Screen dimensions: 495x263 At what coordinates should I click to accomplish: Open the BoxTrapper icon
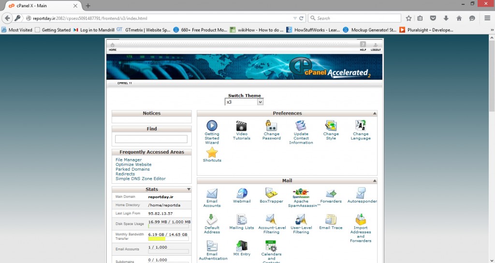pyautogui.click(x=271, y=193)
